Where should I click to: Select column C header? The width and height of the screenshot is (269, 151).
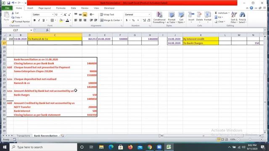pyautogui.click(x=55, y=35)
